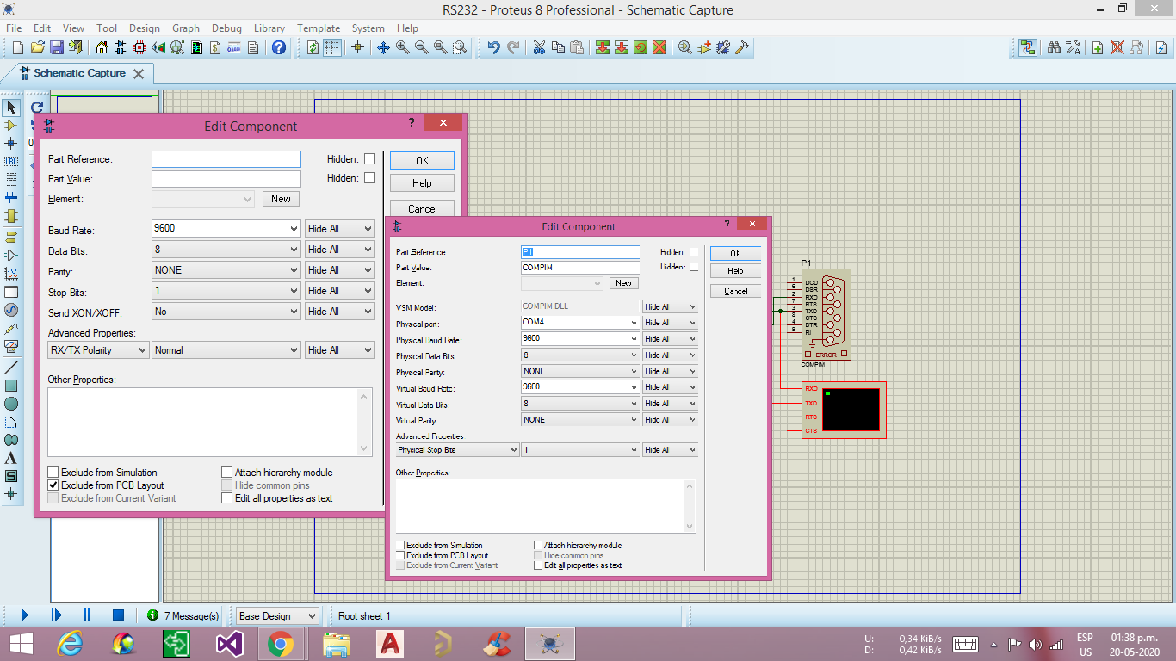Screen dimensions: 1176x661
Task: Open the Graph menu
Action: click(x=186, y=28)
